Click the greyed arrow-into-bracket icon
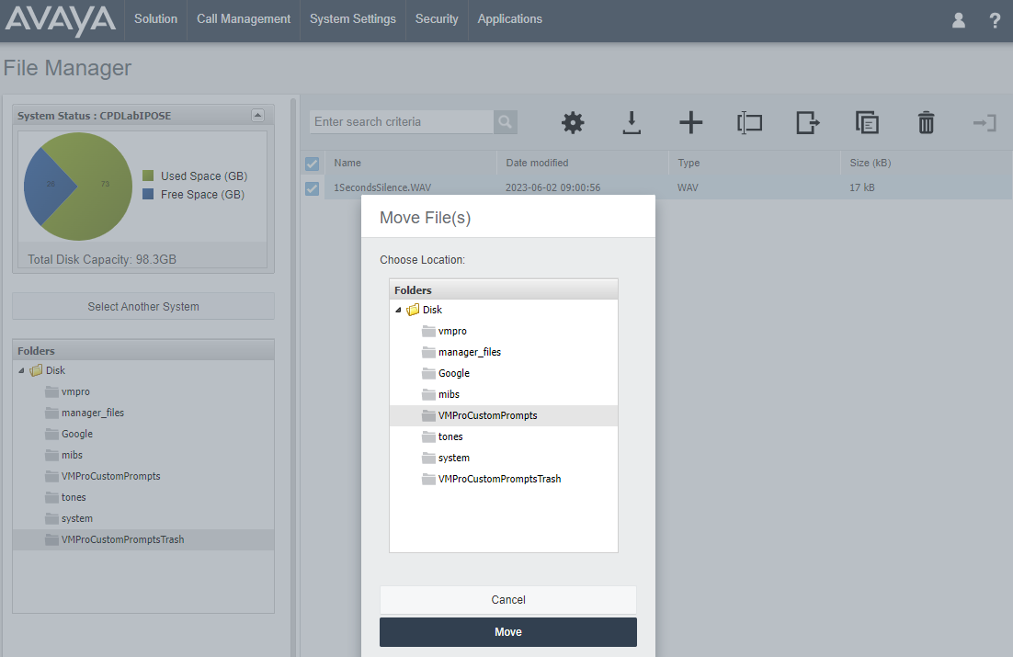 pos(985,123)
